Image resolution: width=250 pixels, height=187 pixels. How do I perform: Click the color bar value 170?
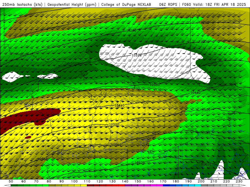click(x=163, y=181)
